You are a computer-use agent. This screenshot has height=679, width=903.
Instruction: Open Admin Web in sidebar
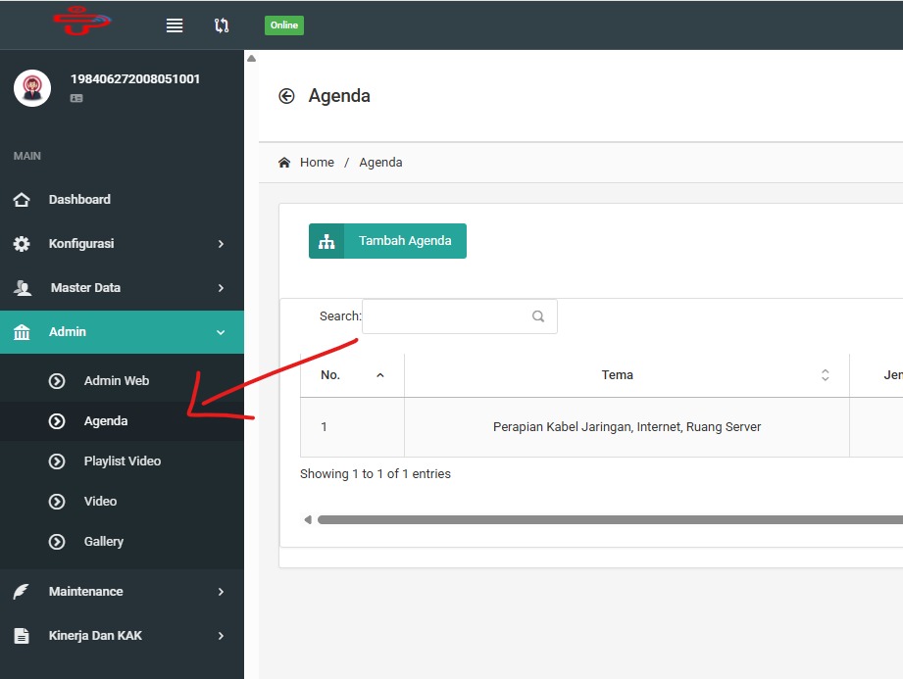[x=116, y=381]
